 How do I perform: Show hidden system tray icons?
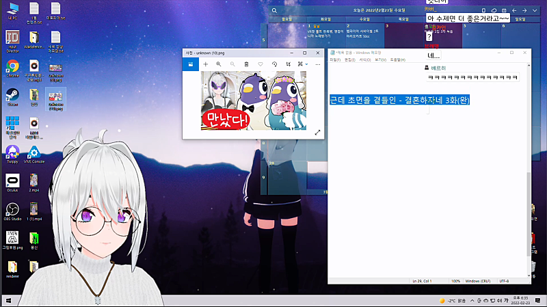click(x=472, y=300)
